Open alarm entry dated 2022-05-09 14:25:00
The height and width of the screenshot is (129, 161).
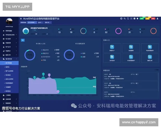point(131,76)
